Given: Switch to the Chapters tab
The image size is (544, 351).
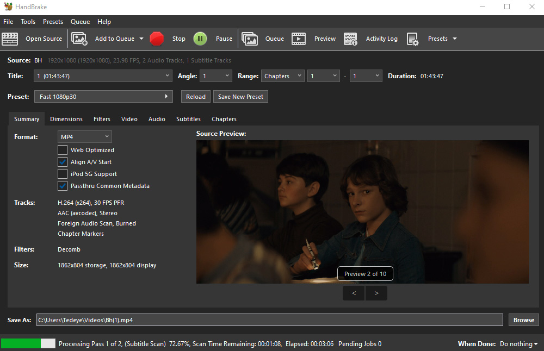Looking at the screenshot, I should pos(224,119).
